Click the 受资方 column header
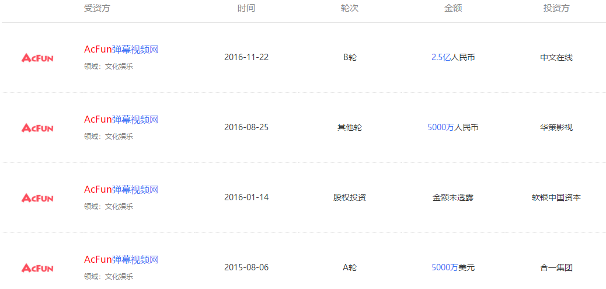Image resolution: width=606 pixels, height=289 pixels. click(x=97, y=8)
